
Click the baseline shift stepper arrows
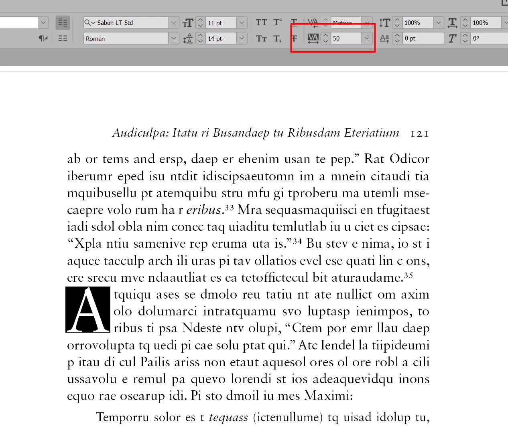click(397, 38)
